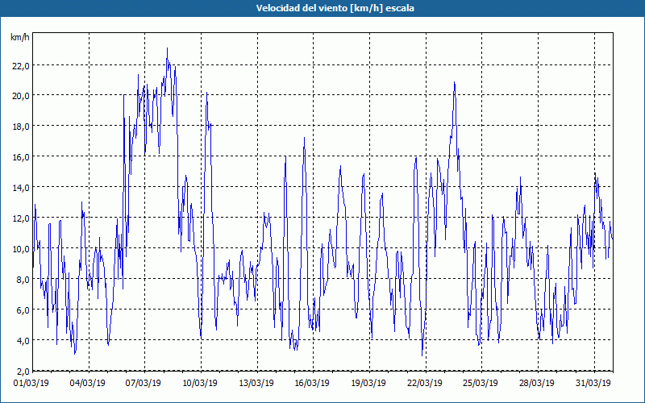Click the 14,0 y-axis value
645x403 pixels.
21,188
